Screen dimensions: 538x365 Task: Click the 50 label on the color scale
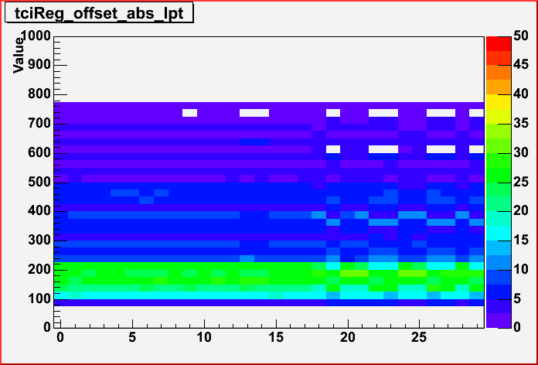tap(519, 36)
